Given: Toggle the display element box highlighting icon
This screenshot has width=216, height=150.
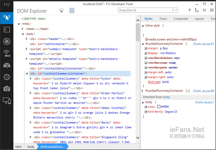Looking at the screenshot, I should 72,11.
